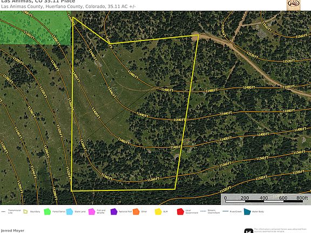Viewport: 311px width, 233px height.
Task: Click the 'BLM' legend label
Action: (x=165, y=211)
